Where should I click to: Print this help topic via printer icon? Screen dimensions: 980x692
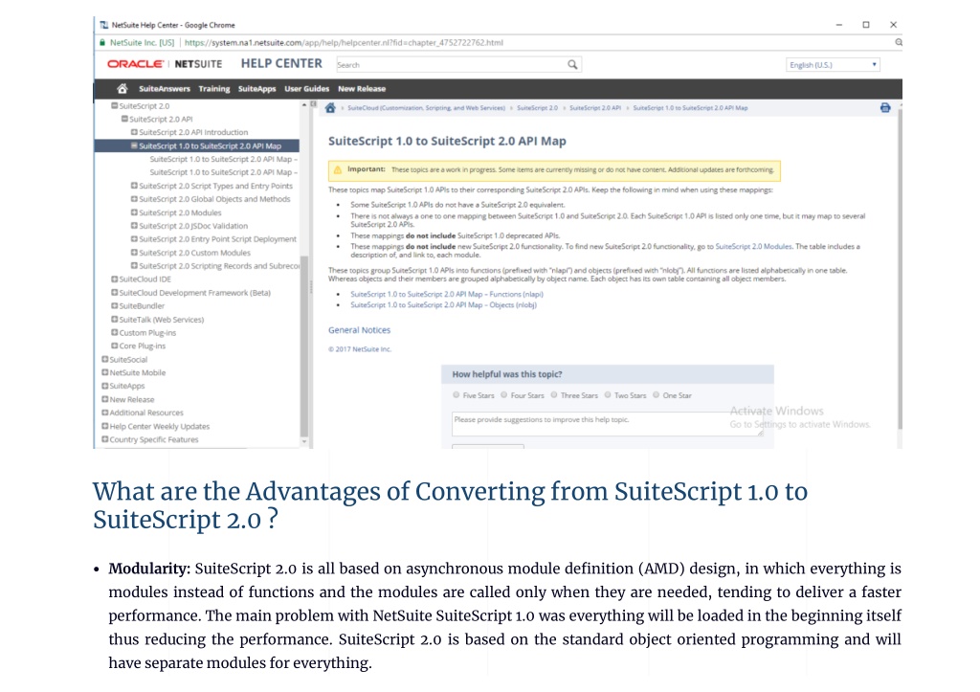[885, 107]
